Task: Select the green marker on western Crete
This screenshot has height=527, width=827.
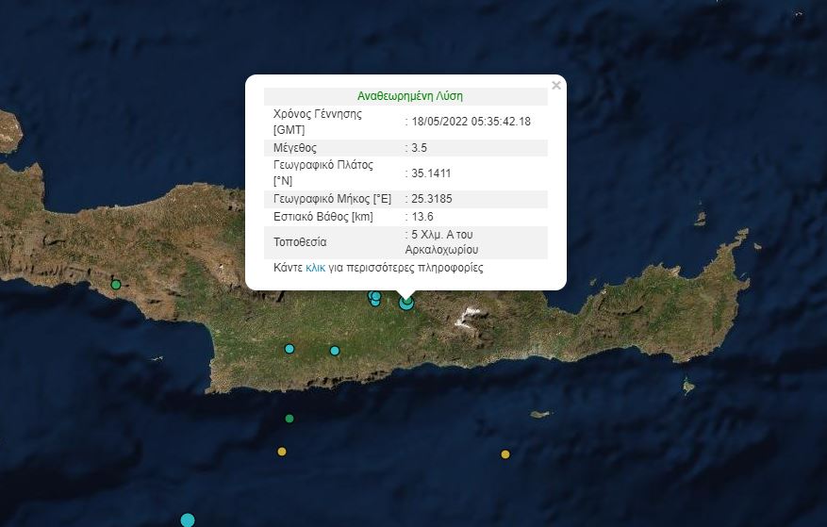Action: [116, 285]
